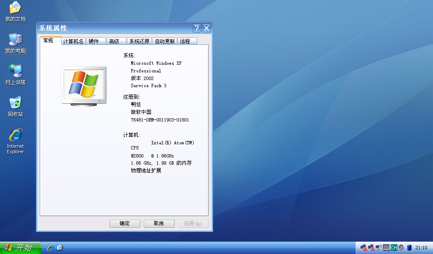Open the CH language indicator
The width and height of the screenshot is (433, 254).
[x=394, y=248]
